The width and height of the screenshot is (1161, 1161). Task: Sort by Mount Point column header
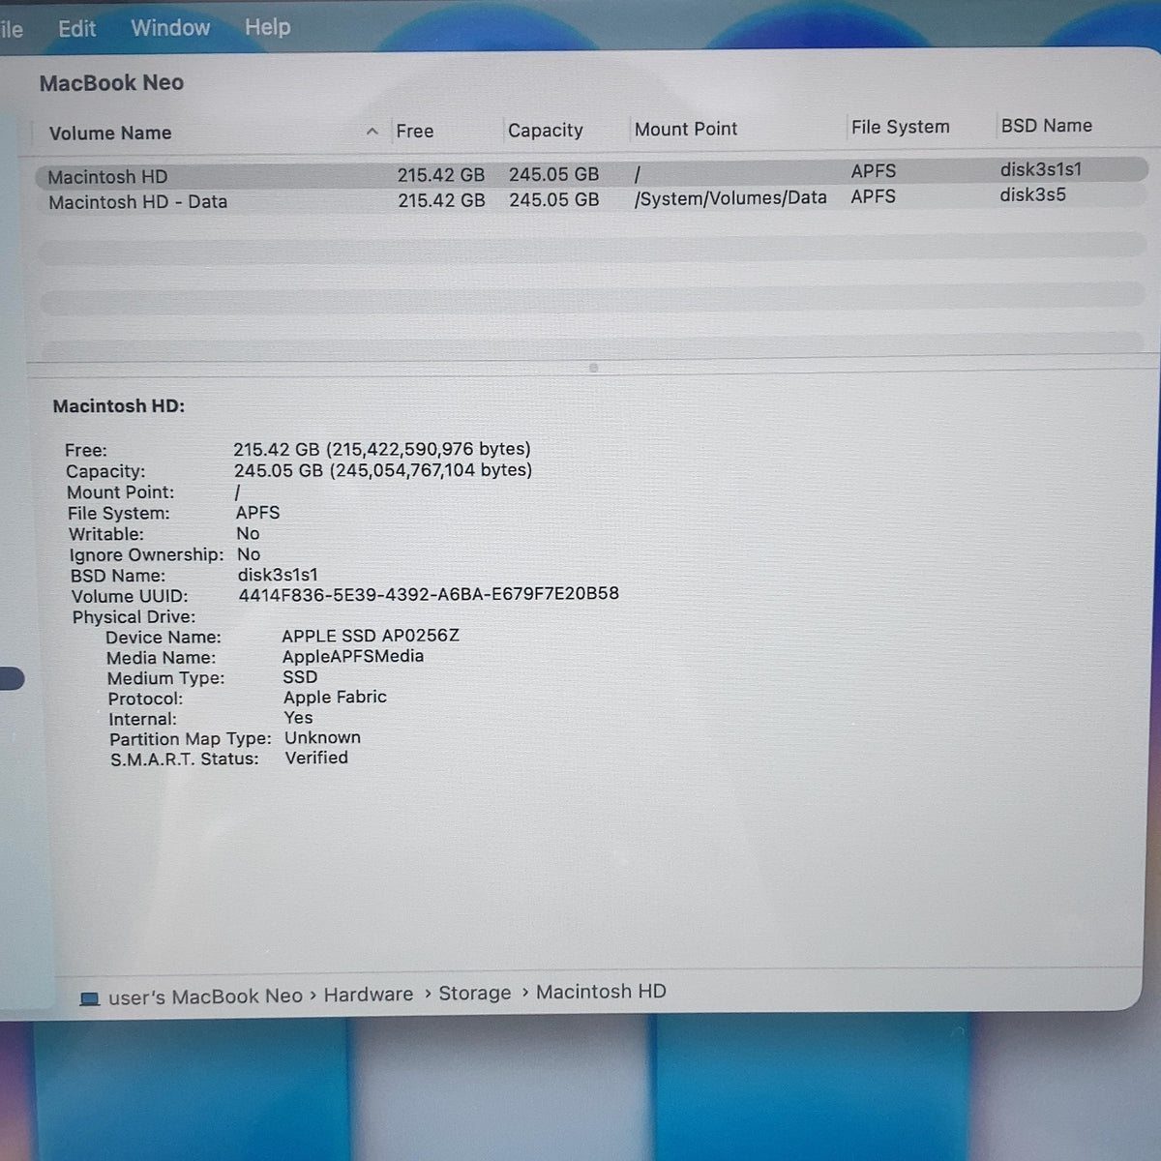pyautogui.click(x=686, y=129)
